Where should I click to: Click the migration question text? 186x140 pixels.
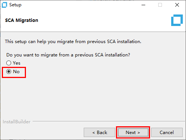point(68,55)
